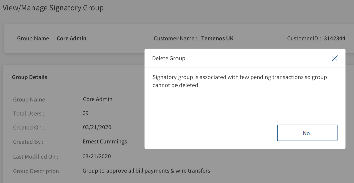Screen dimensions: 354x183
Task: Click the View/Manage Signatory Group heading
Action: 53,8
